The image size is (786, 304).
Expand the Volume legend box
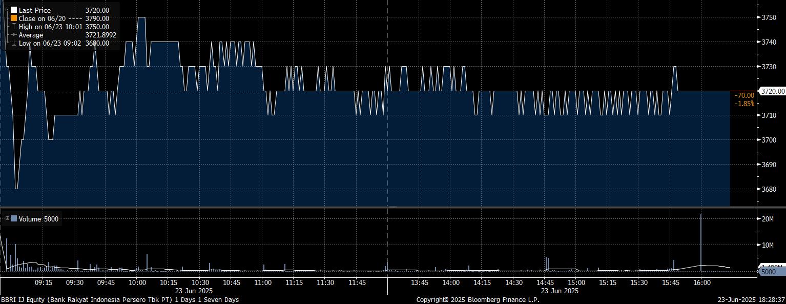[7, 219]
